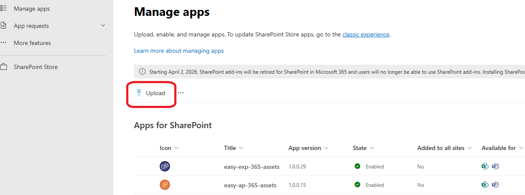Click the Teams icon for easy-exp-365-assets
This screenshot has height=195, width=525.
point(495,166)
